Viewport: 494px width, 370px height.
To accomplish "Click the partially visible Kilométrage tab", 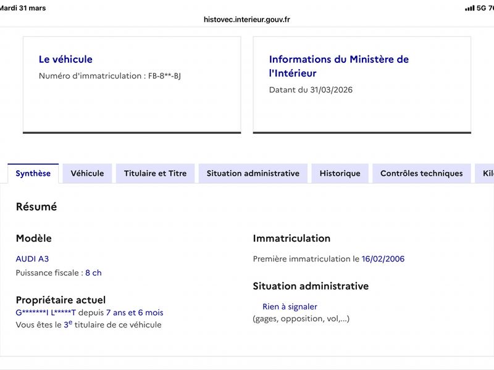I will [x=485, y=173].
